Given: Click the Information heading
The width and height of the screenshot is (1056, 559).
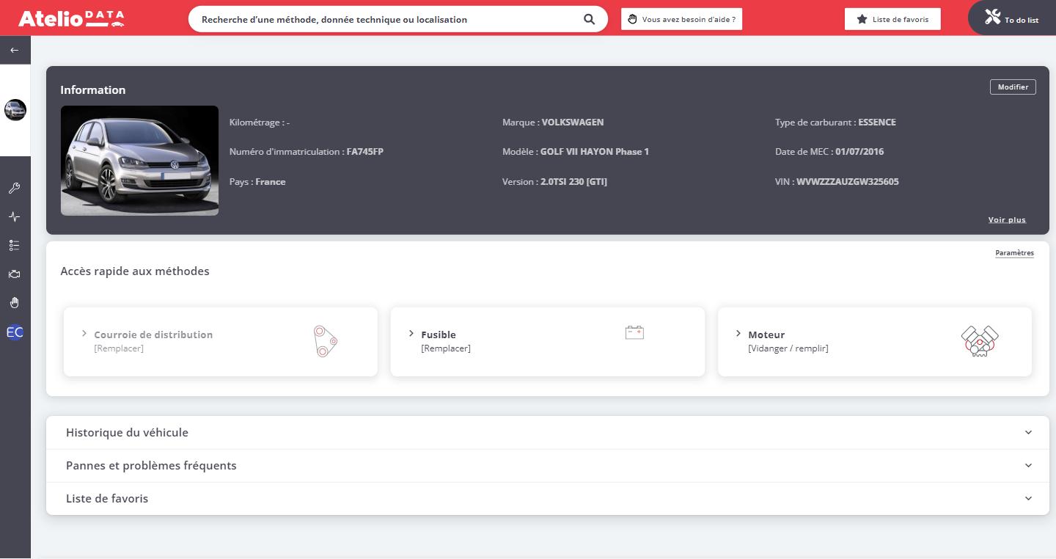Looking at the screenshot, I should (93, 90).
